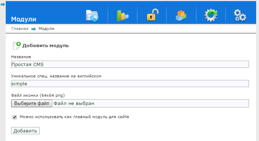This screenshot has width=259, height=141.
Task: Click the small teal arrow at top-left corner
Action: coord(3,4)
